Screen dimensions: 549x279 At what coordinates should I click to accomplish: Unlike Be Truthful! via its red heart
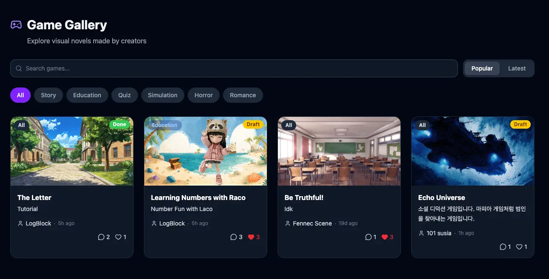(385, 237)
